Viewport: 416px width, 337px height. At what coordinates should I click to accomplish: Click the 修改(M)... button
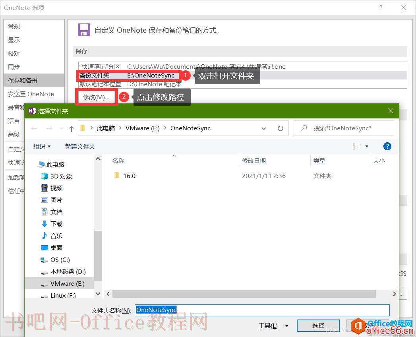pyautogui.click(x=96, y=97)
